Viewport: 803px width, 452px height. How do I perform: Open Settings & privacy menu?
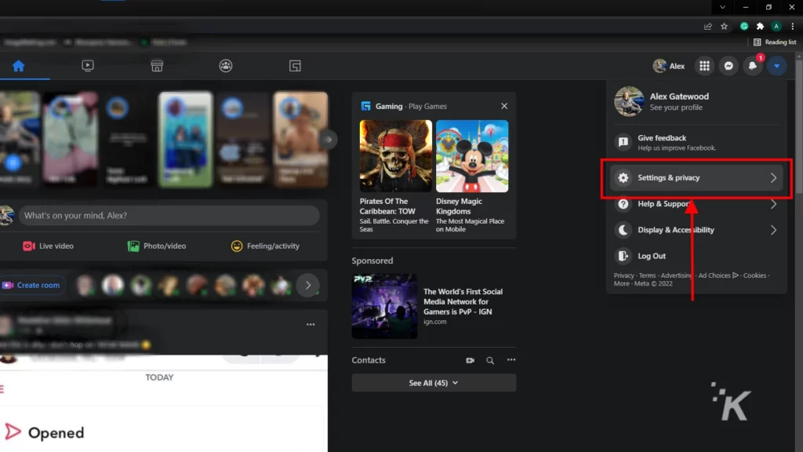[x=696, y=178]
